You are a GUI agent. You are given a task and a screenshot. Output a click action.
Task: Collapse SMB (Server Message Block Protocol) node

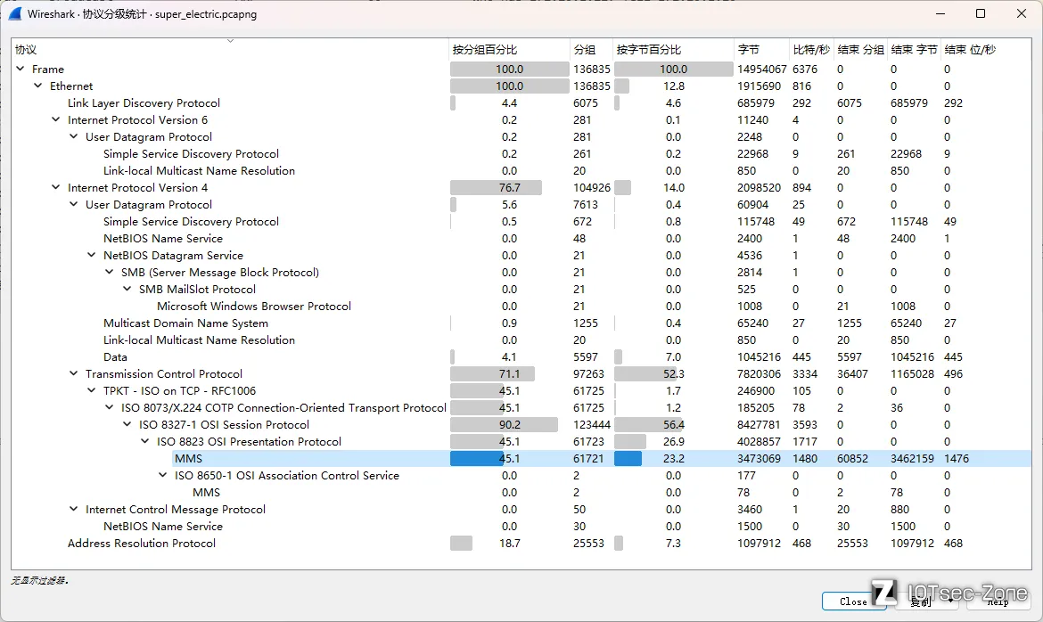pos(110,272)
